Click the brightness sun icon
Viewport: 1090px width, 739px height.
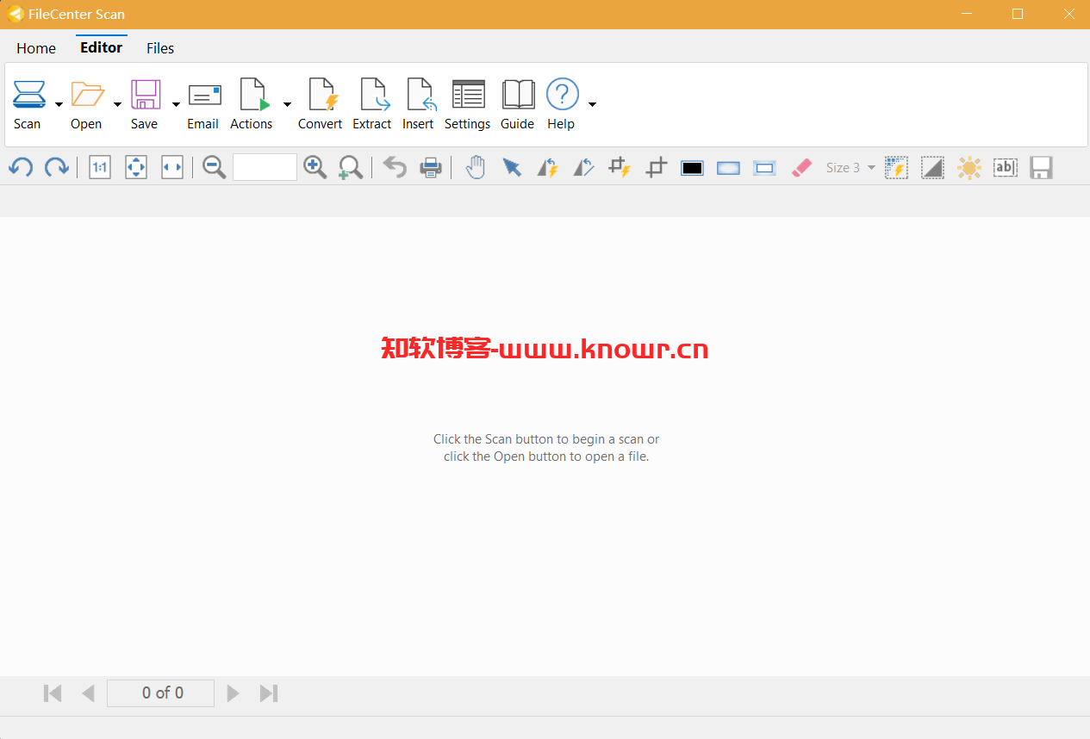[x=969, y=167]
